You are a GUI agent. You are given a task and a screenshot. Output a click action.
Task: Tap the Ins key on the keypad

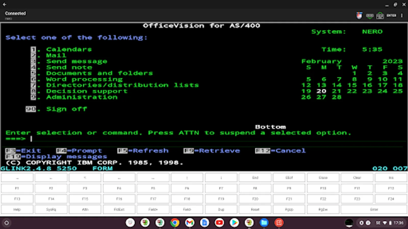click(391, 178)
